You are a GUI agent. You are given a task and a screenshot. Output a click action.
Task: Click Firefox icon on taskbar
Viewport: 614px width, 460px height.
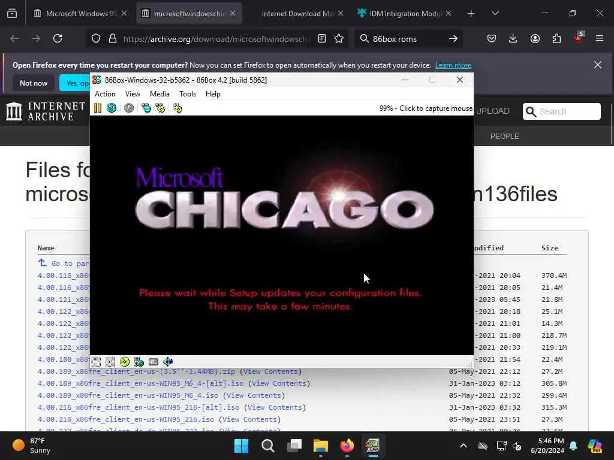pyautogui.click(x=347, y=446)
